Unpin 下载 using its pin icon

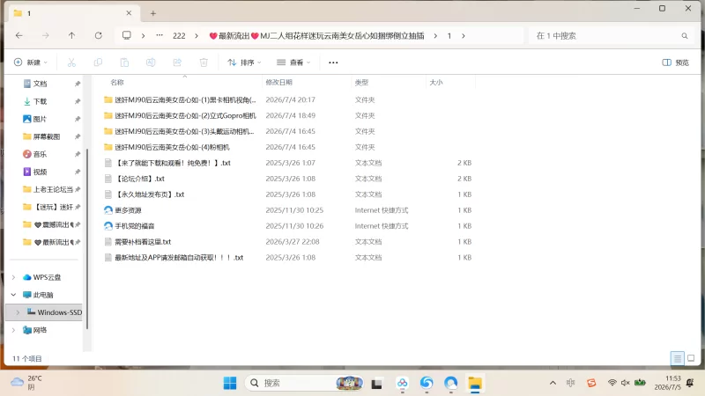[x=78, y=101]
